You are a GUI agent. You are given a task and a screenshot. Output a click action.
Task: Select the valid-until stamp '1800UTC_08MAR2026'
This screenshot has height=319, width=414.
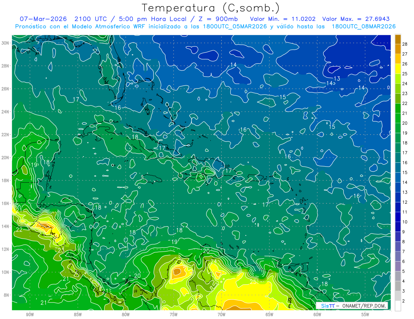tap(364, 26)
